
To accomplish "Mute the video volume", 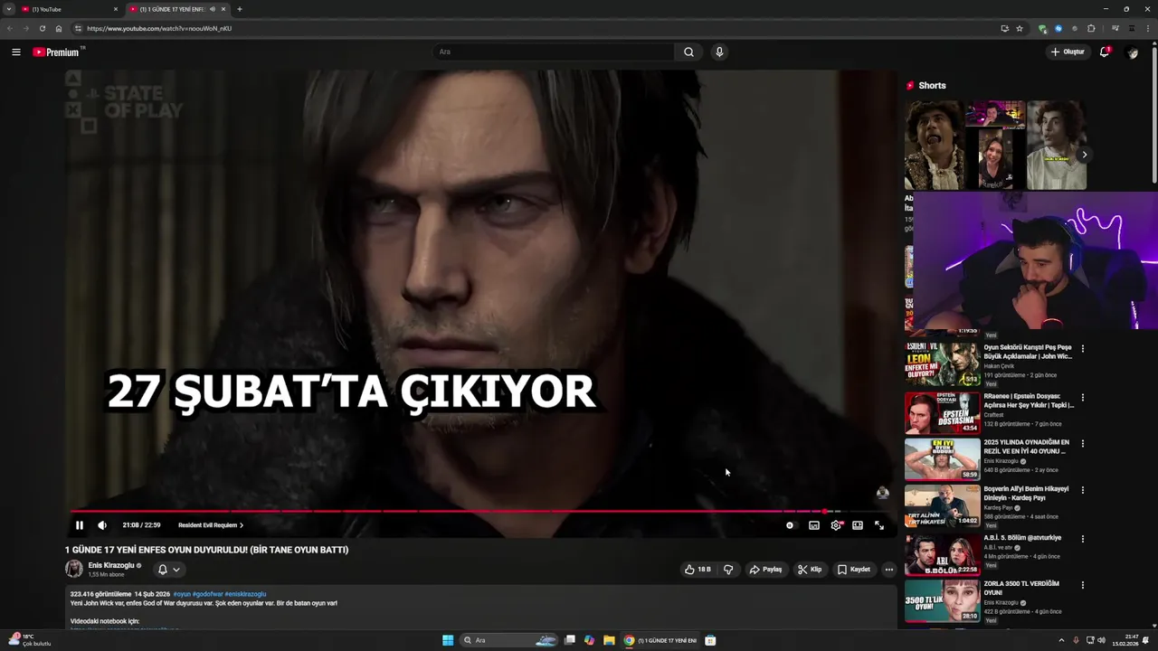I will coord(102,525).
